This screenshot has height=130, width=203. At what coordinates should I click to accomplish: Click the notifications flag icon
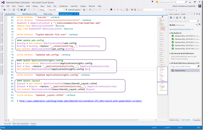[153, 2]
